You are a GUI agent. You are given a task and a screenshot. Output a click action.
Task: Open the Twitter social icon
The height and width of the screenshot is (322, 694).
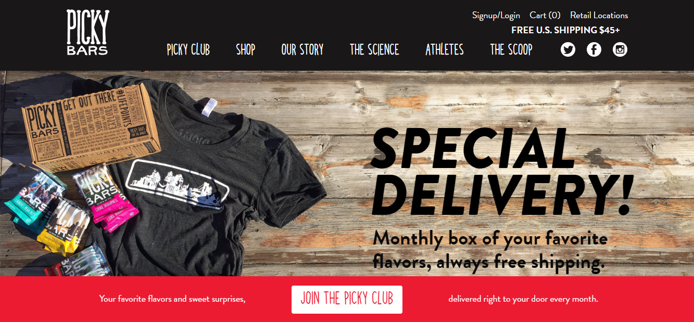(568, 49)
